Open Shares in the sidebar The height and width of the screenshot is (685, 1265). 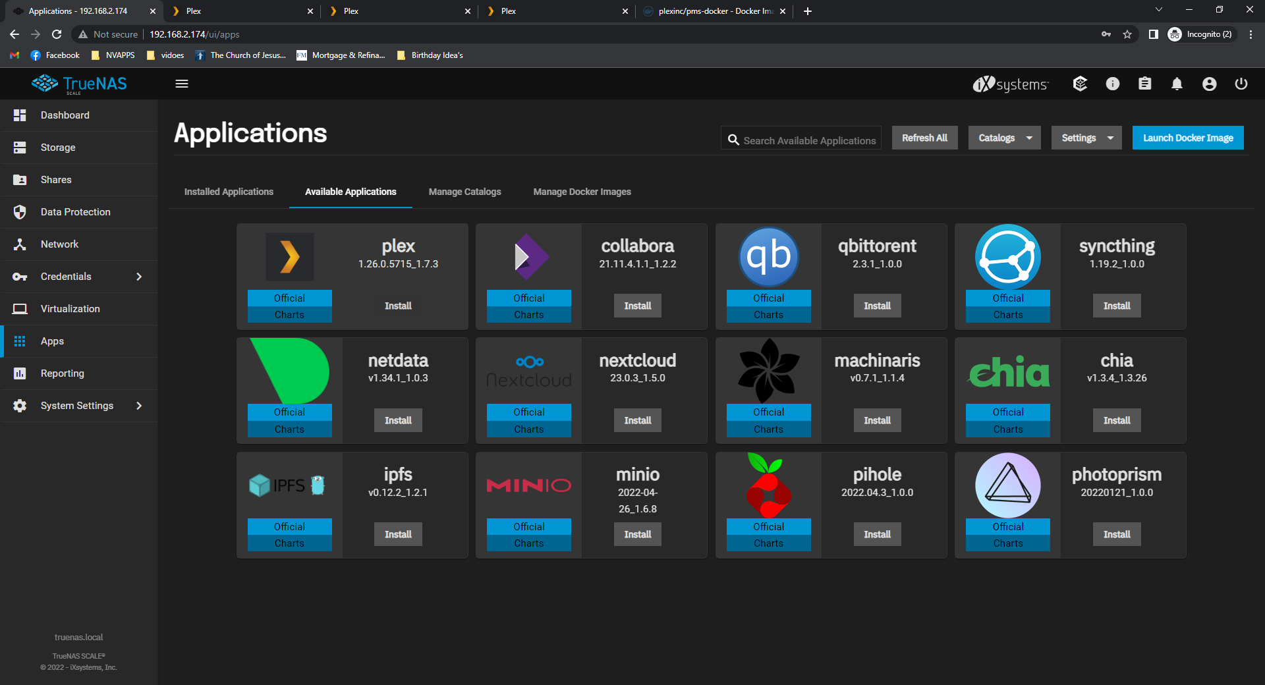(79, 180)
